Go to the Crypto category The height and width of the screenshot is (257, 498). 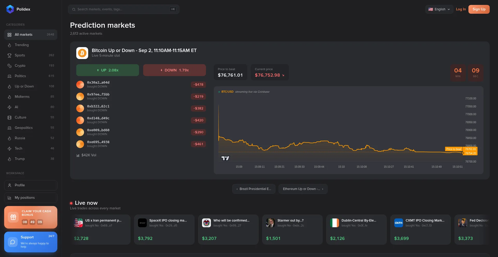pyautogui.click(x=31, y=66)
